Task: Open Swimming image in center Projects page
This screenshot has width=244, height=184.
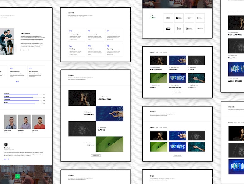Action: (x=109, y=113)
